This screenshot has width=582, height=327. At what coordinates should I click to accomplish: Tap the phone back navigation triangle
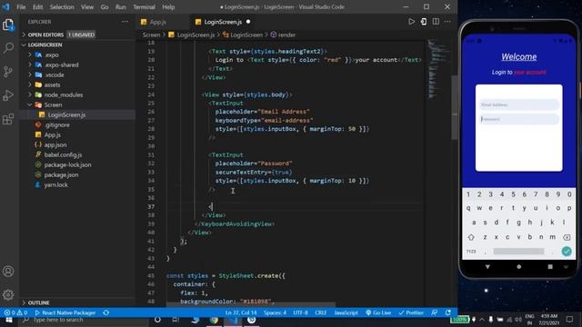(x=487, y=266)
